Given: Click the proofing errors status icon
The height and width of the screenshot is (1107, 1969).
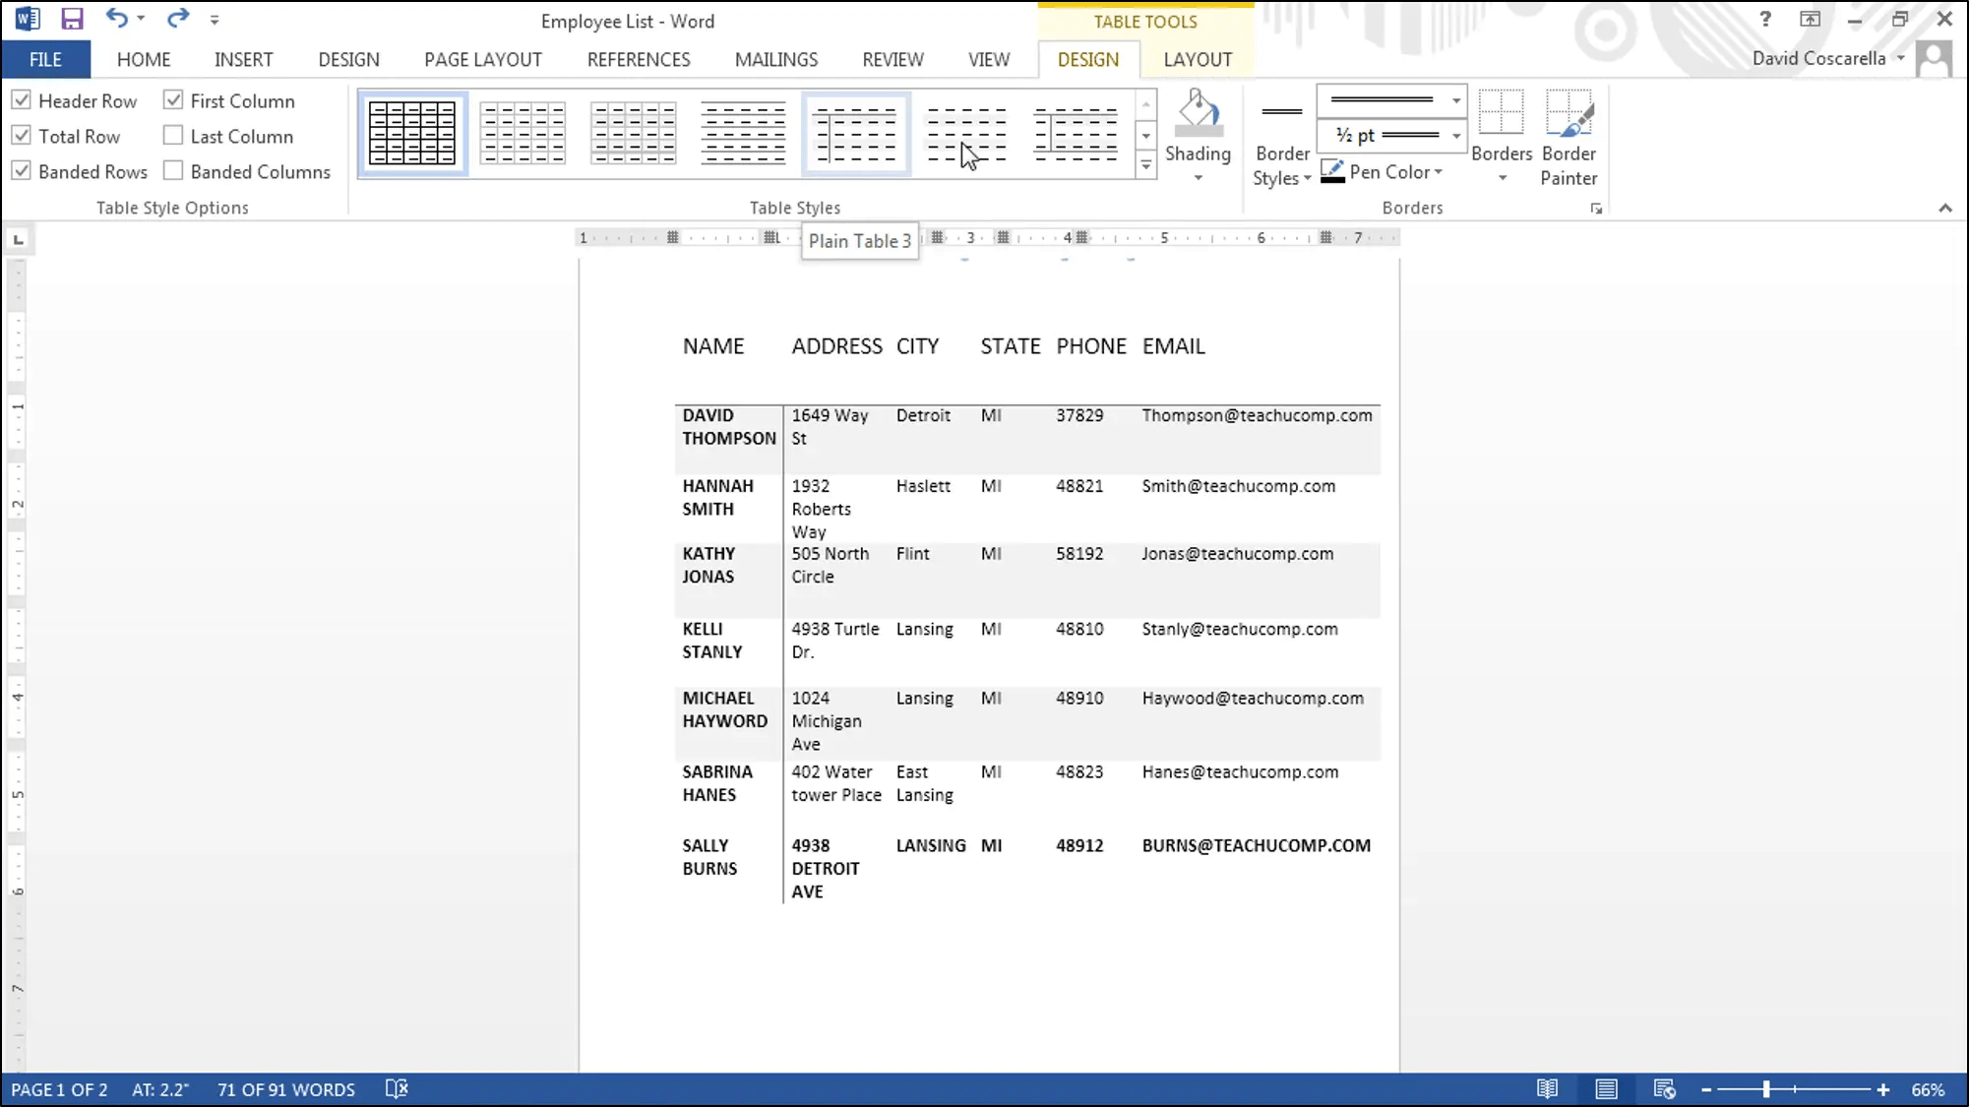Looking at the screenshot, I should pyautogui.click(x=397, y=1089).
